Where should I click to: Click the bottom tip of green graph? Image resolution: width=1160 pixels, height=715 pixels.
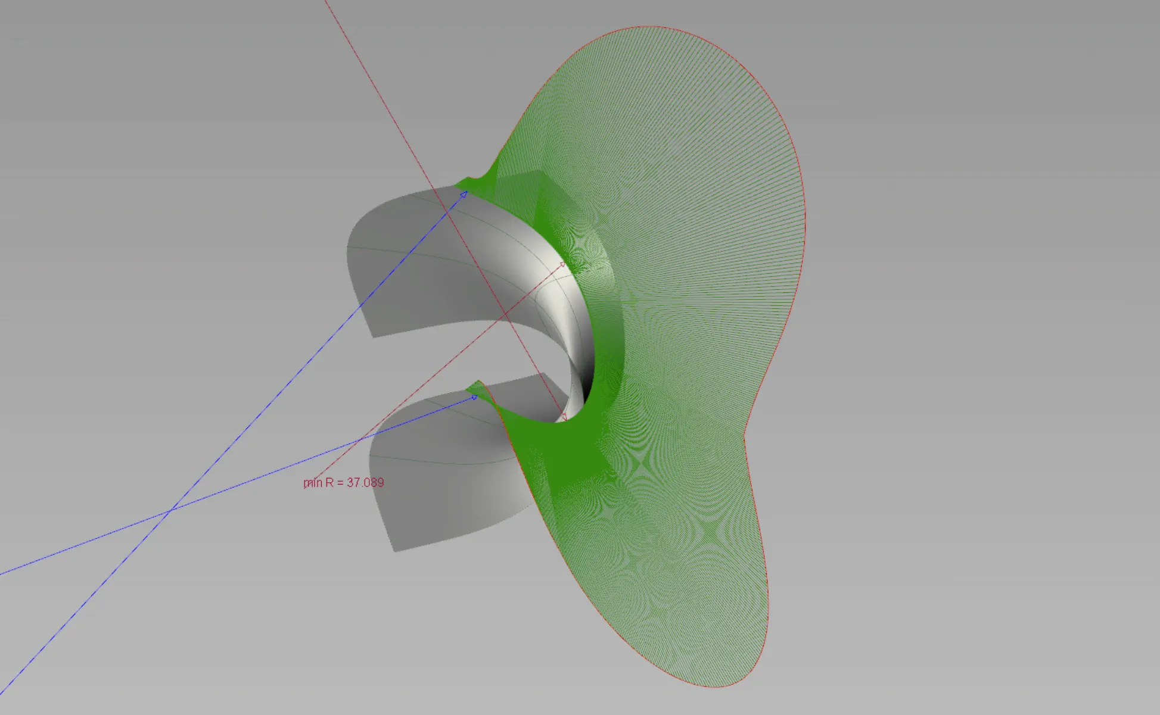point(715,686)
